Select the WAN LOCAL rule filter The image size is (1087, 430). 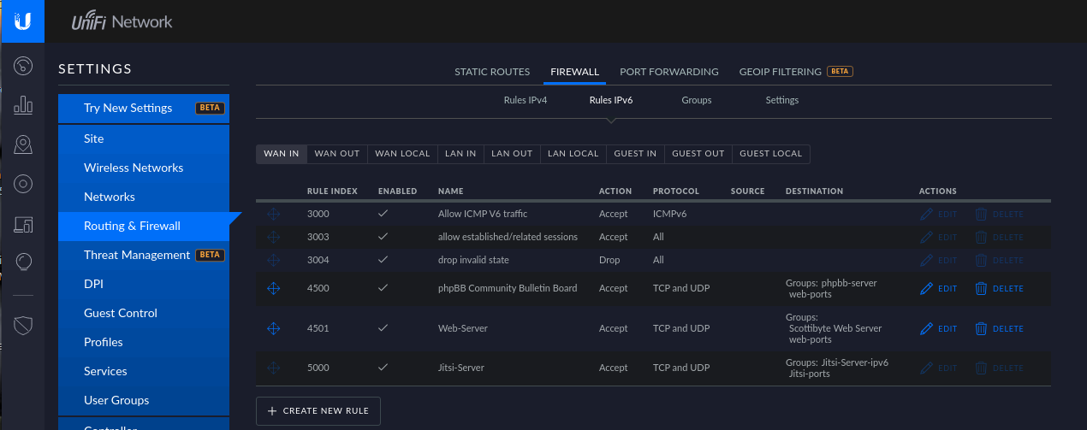point(402,154)
